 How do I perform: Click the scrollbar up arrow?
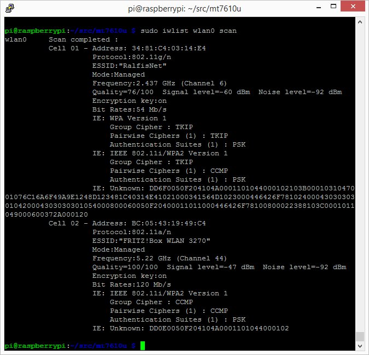360,22
